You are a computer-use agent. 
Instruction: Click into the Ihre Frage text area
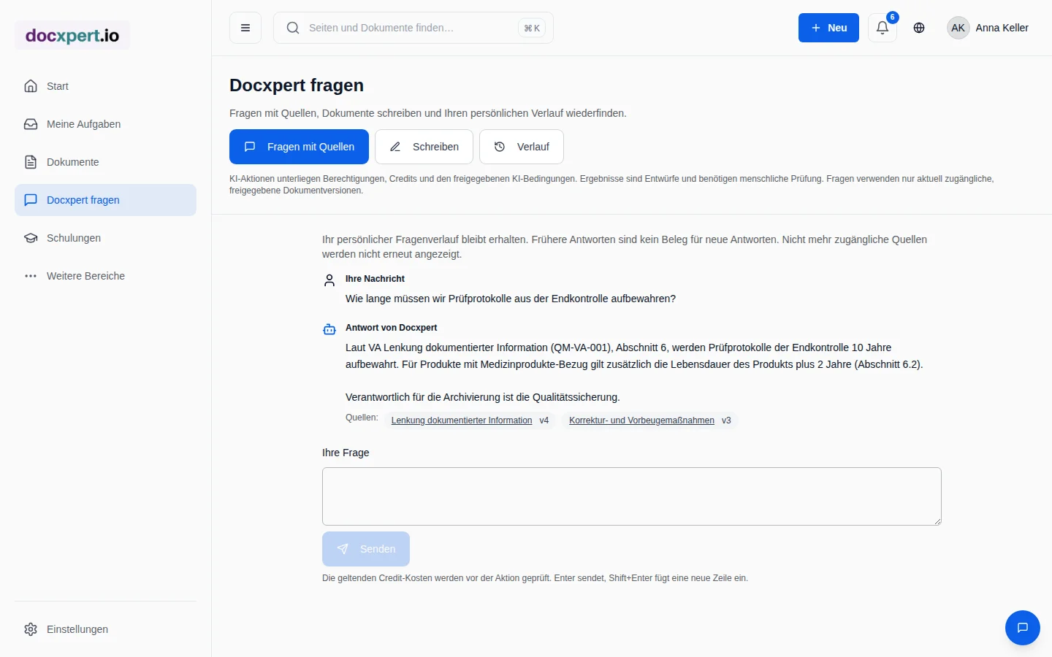tap(632, 496)
